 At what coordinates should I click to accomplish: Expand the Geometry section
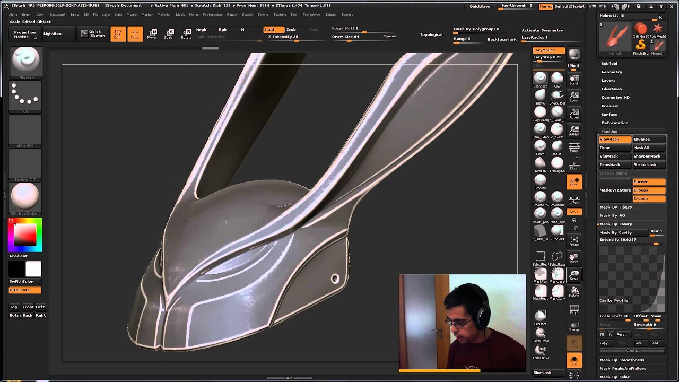click(x=612, y=72)
